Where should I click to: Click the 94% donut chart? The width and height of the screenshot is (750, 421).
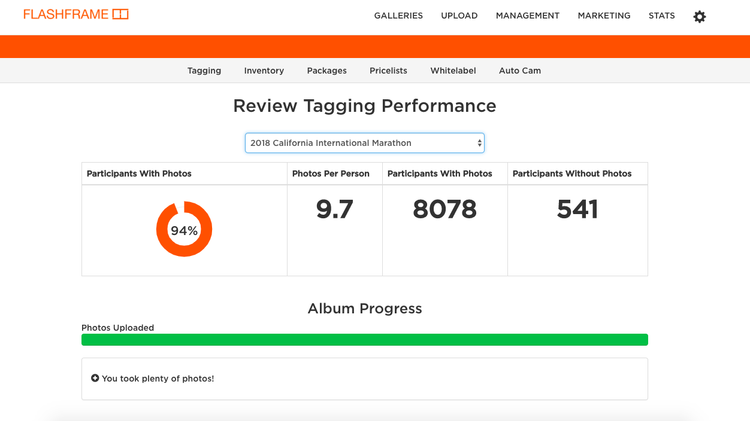(184, 230)
